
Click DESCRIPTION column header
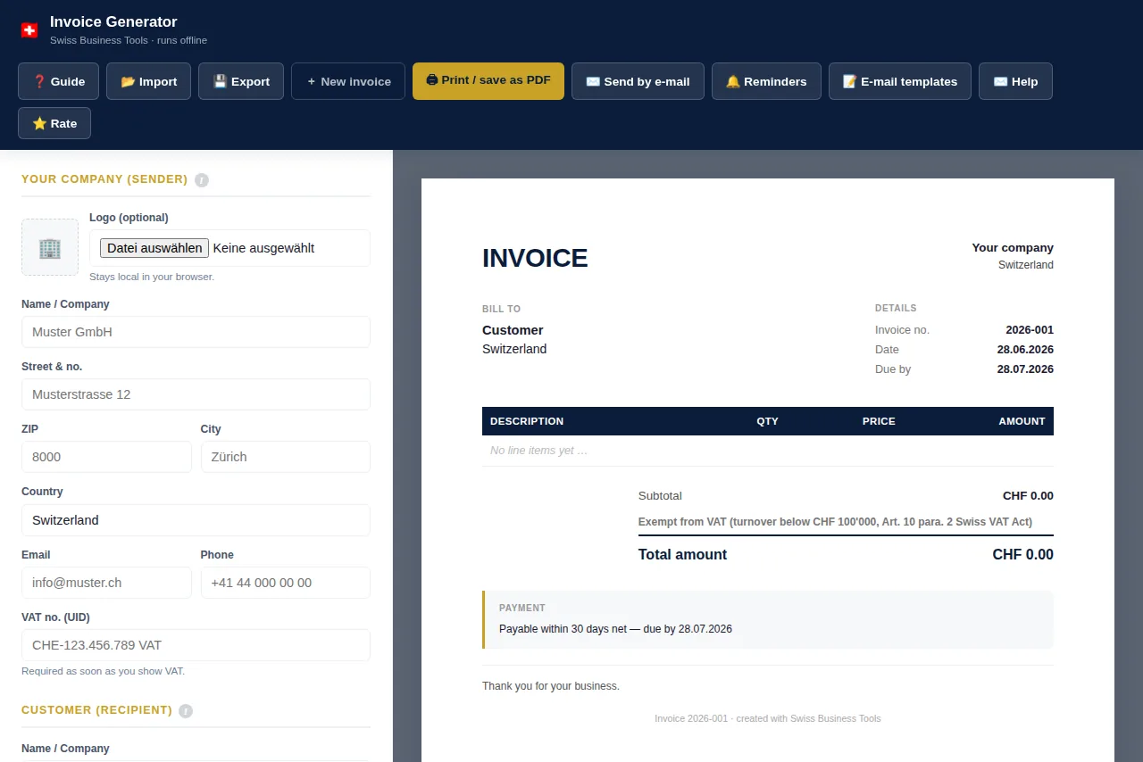(x=527, y=421)
